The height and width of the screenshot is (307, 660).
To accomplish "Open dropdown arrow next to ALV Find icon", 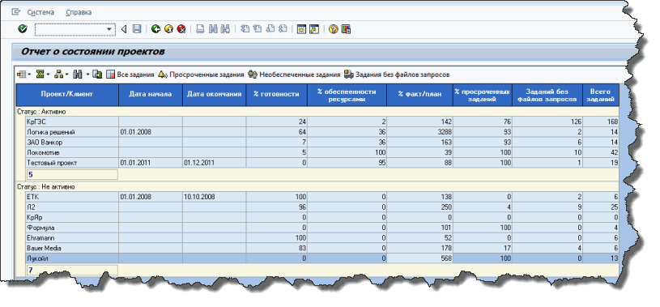I will [x=87, y=75].
